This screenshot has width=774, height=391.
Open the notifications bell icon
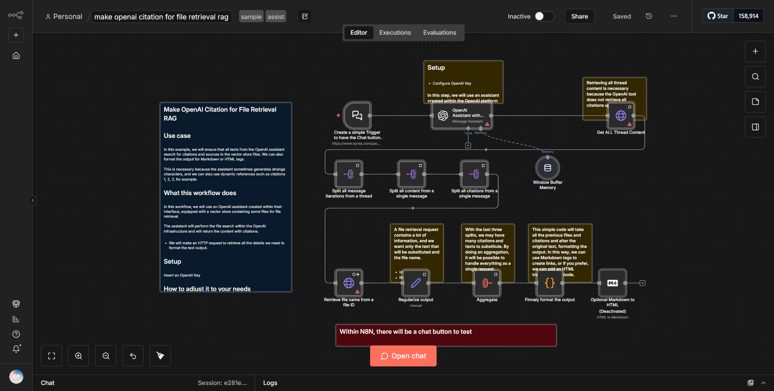click(x=16, y=349)
